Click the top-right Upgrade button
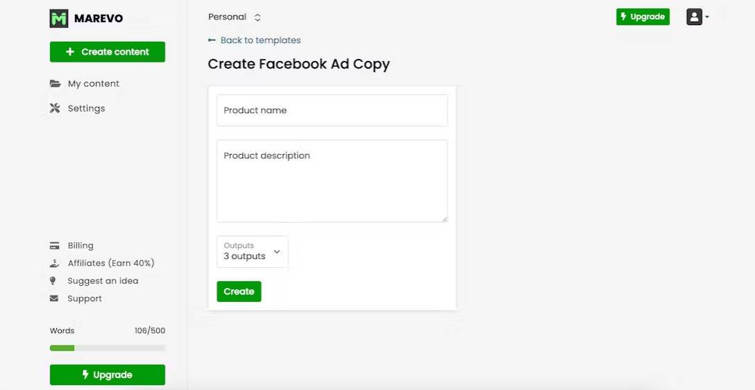755x390 pixels. pyautogui.click(x=643, y=17)
